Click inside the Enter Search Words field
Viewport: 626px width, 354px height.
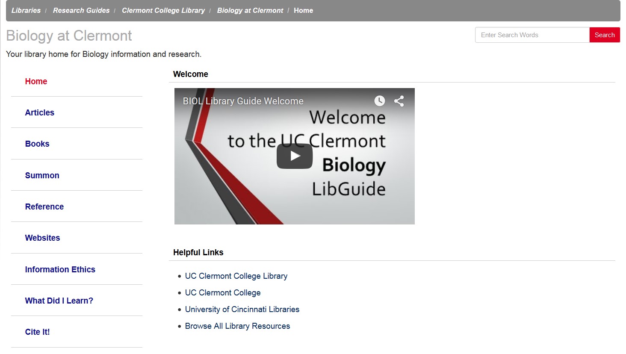532,35
